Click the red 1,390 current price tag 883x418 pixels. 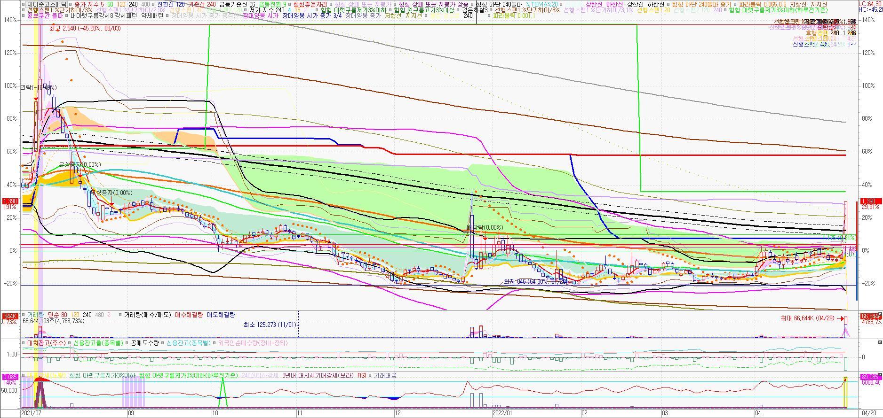click(x=869, y=201)
